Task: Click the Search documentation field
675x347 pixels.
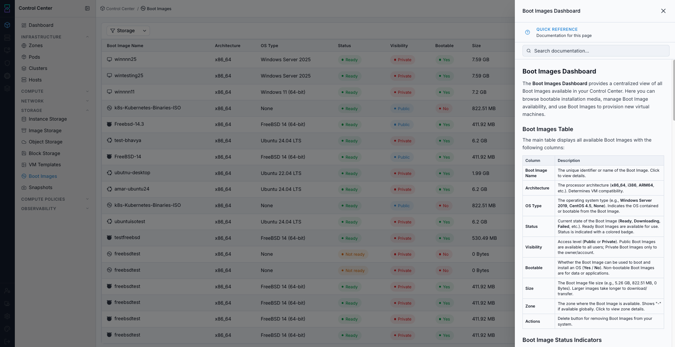Action: [x=596, y=51]
